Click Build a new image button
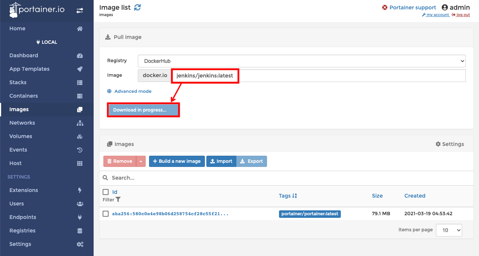This screenshot has height=256, width=479. (x=177, y=161)
